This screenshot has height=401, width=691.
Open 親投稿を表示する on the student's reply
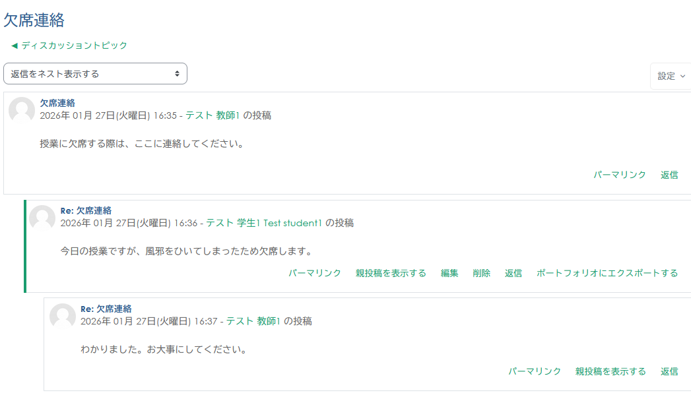tap(391, 272)
